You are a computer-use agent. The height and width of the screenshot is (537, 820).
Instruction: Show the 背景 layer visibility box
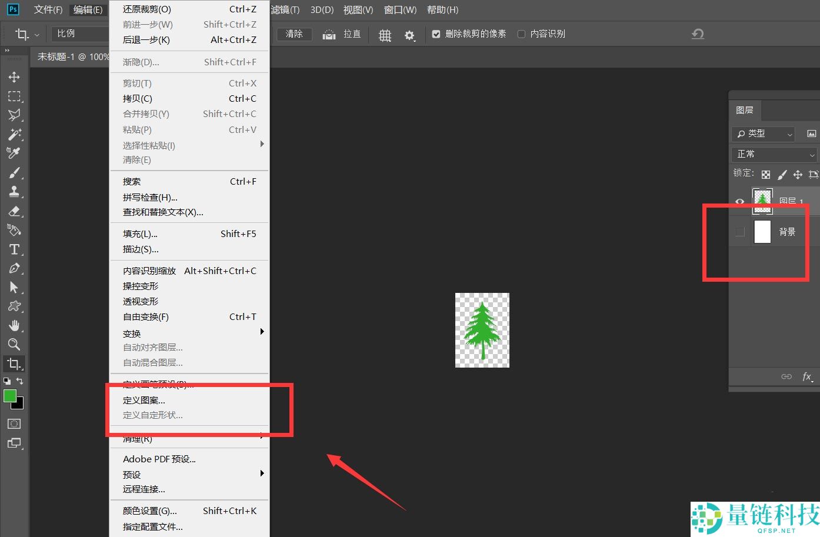pos(740,232)
